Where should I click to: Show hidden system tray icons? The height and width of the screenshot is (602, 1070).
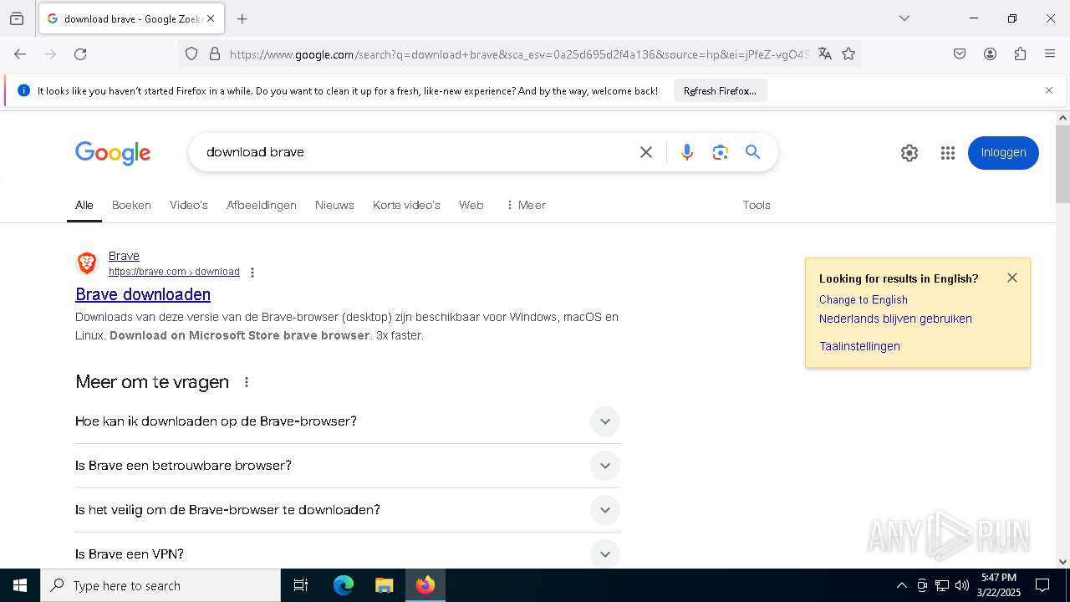point(901,585)
